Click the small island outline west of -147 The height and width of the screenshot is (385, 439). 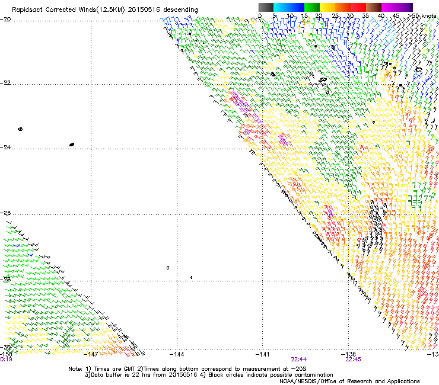tap(20, 129)
